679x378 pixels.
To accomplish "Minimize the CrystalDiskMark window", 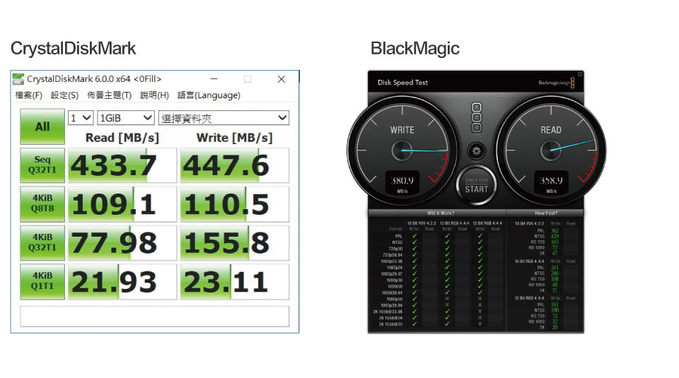I will [214, 78].
